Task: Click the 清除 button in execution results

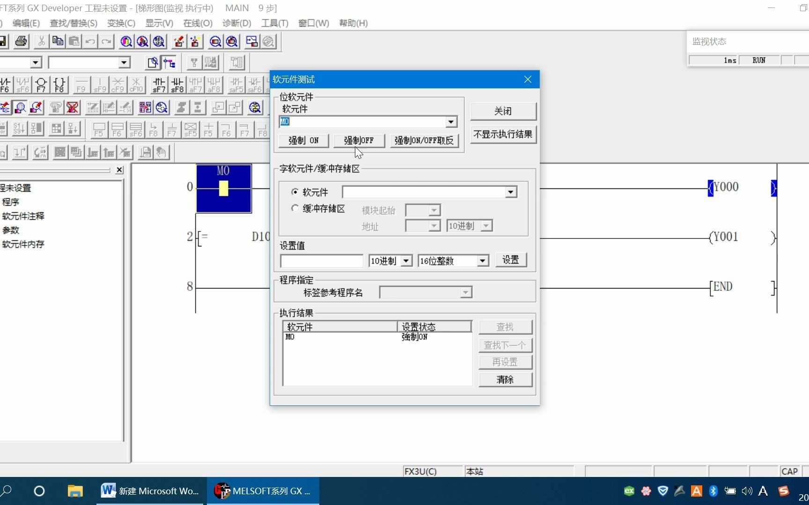Action: [x=505, y=380]
